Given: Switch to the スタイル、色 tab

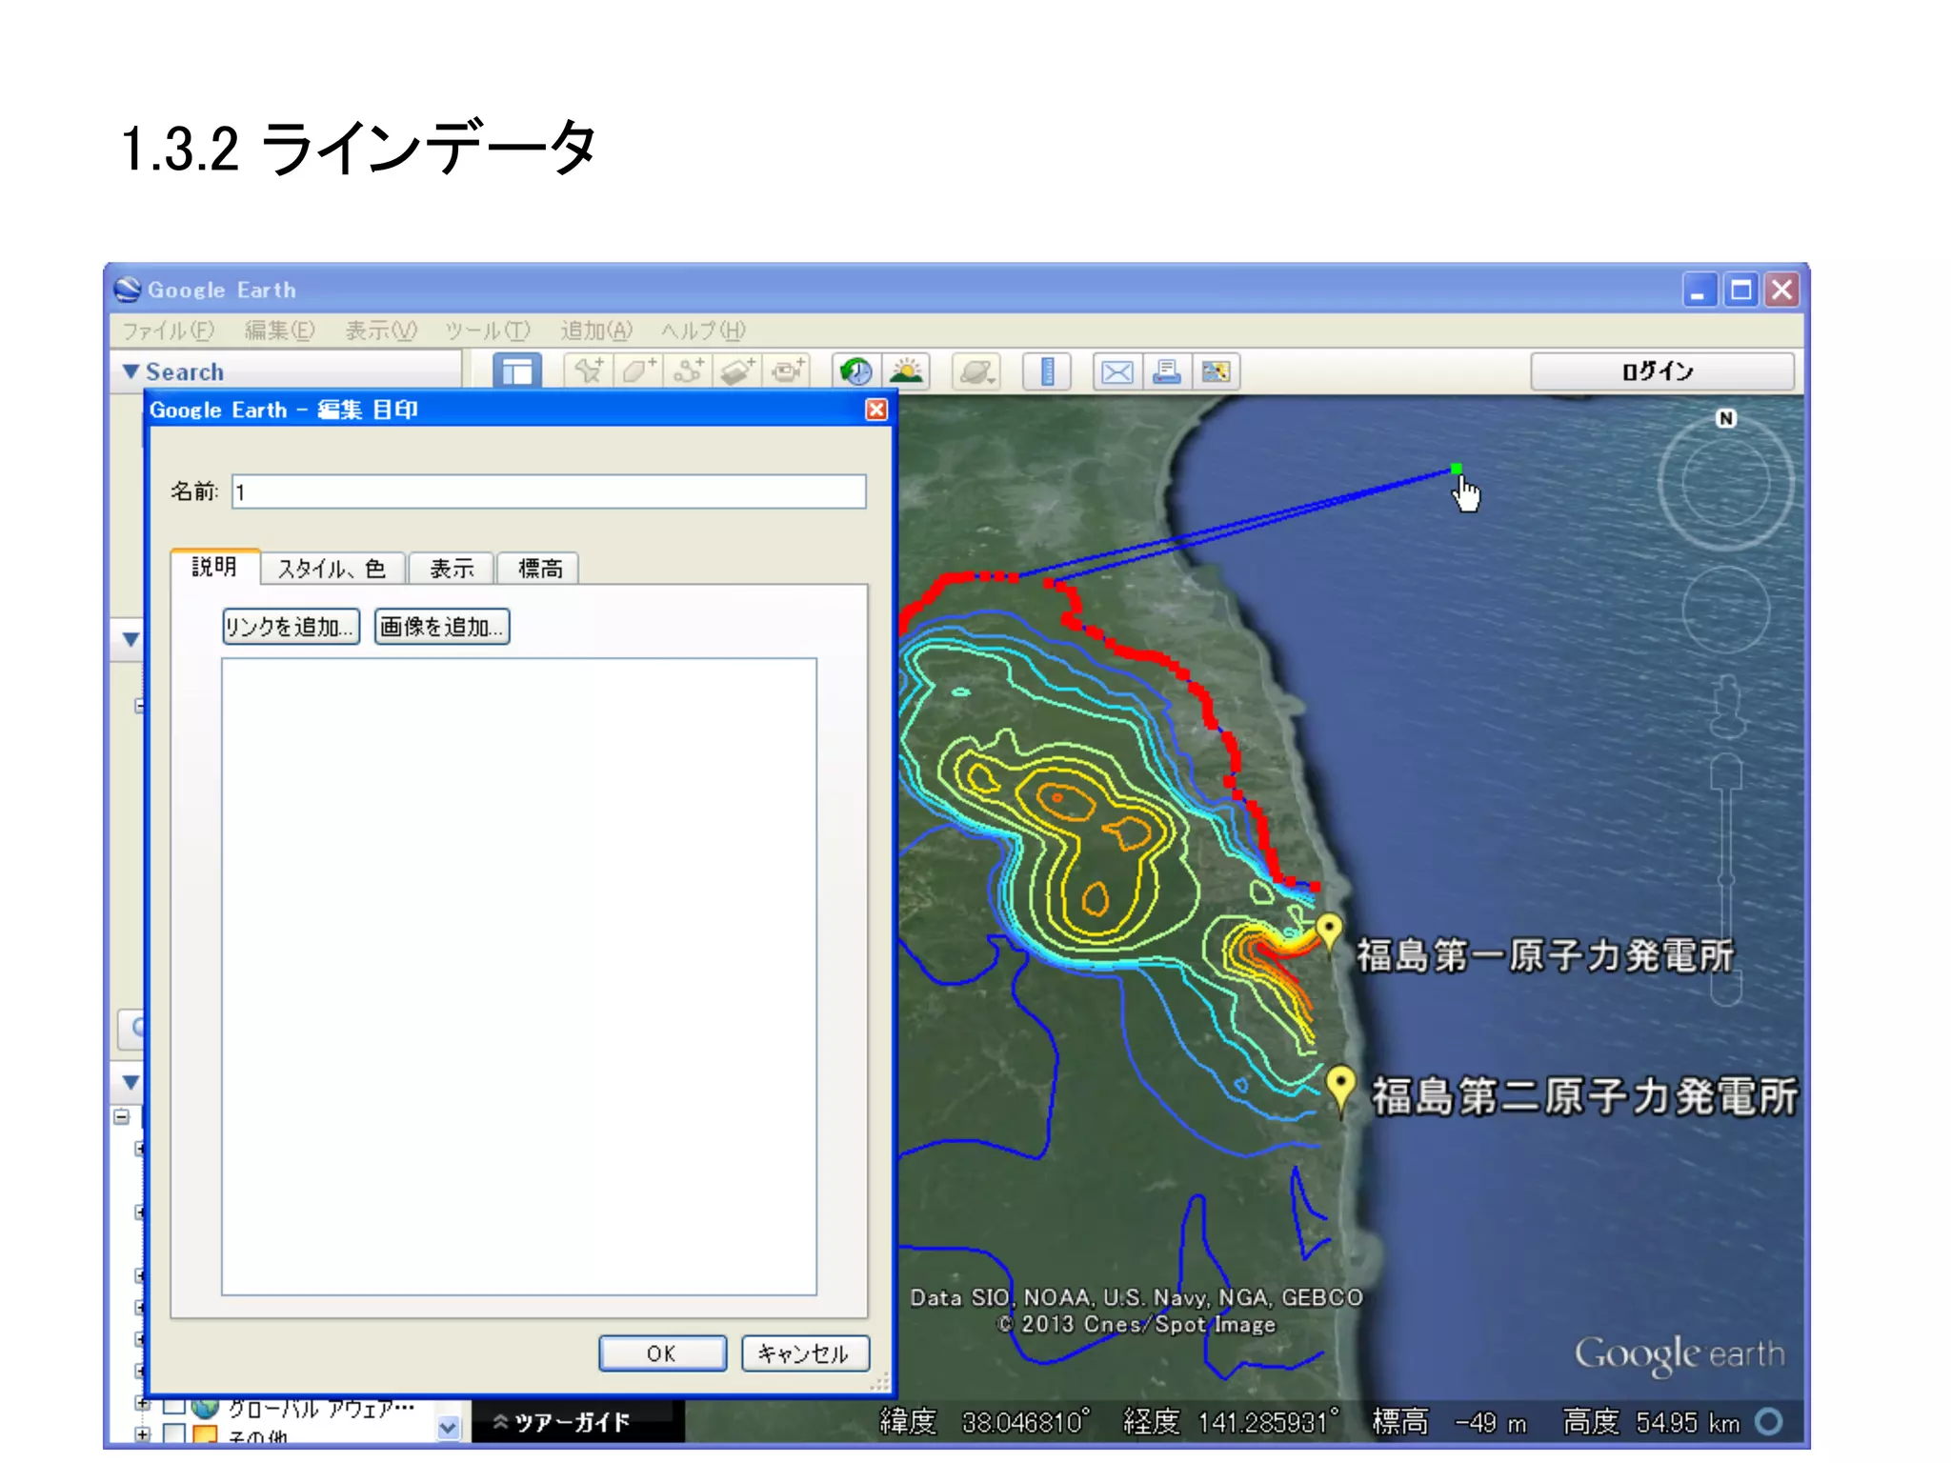Looking at the screenshot, I should tap(332, 569).
